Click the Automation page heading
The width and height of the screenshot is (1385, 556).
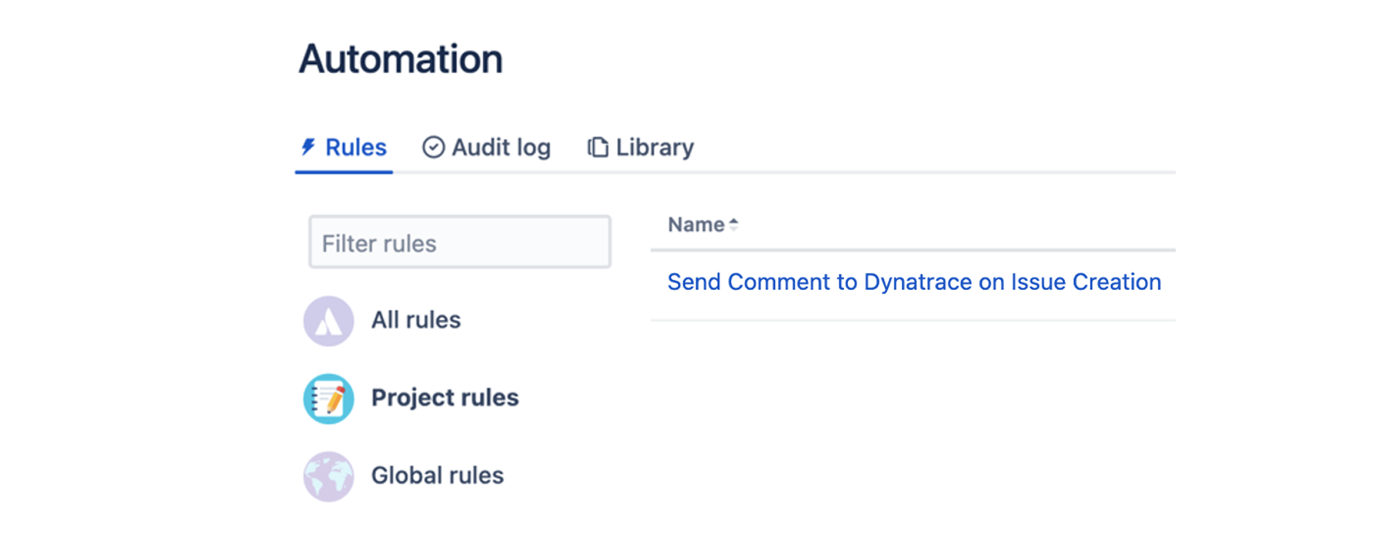click(400, 59)
